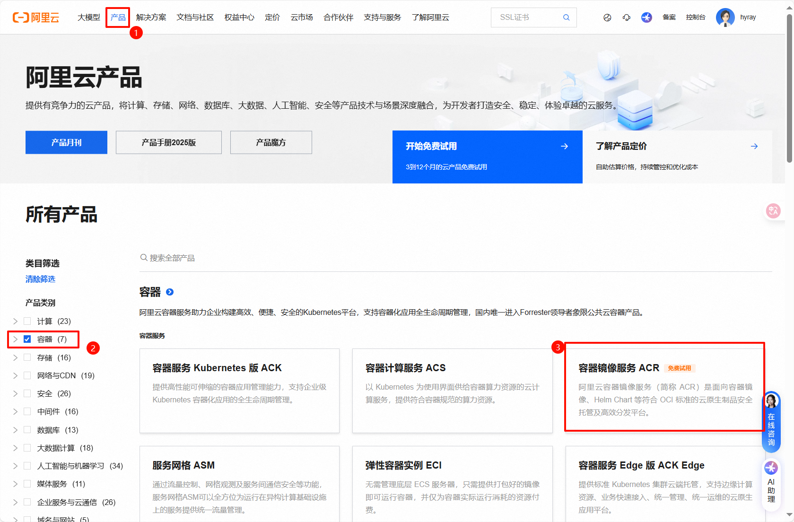Open the 在线咨询 floating widget
This screenshot has width=794, height=522.
tap(771, 422)
